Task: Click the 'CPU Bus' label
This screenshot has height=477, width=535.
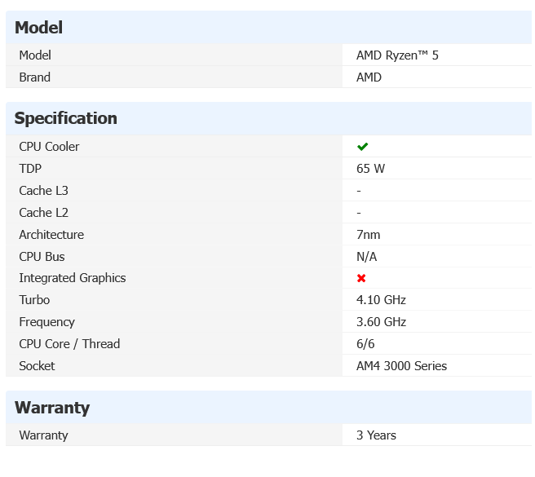Action: click(42, 257)
